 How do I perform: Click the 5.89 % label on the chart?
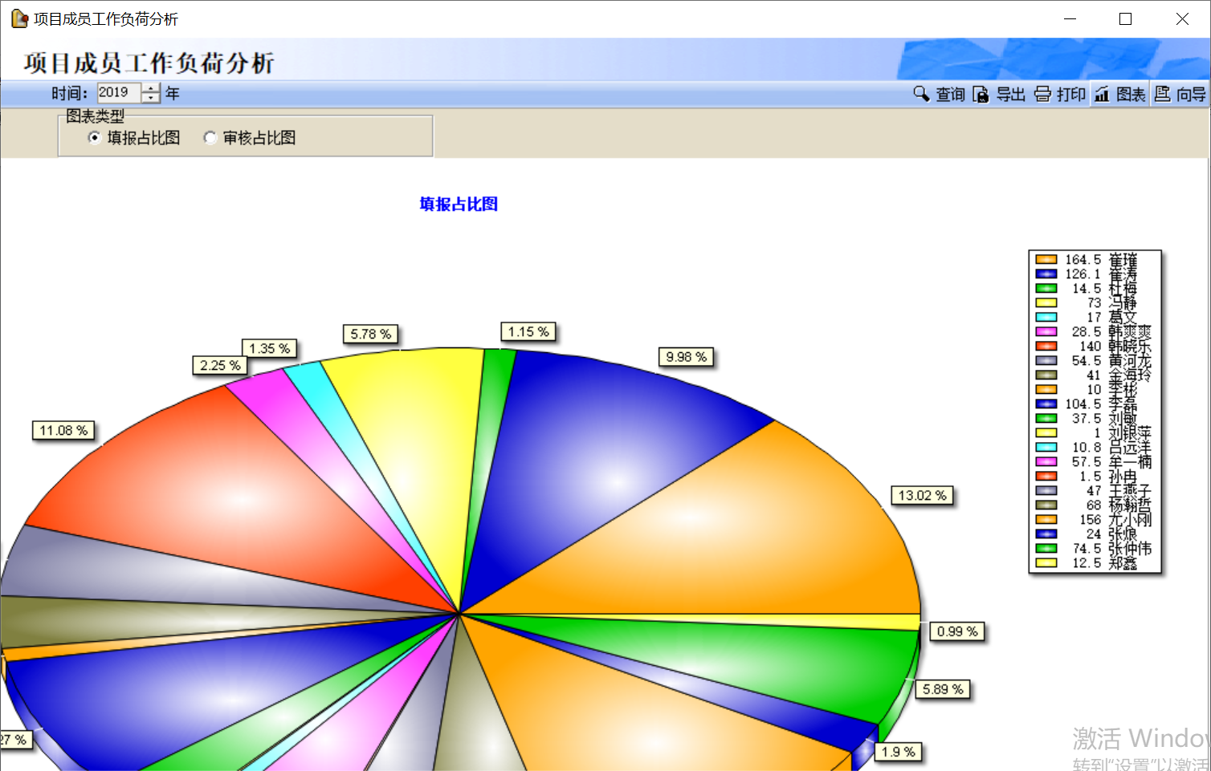(943, 689)
